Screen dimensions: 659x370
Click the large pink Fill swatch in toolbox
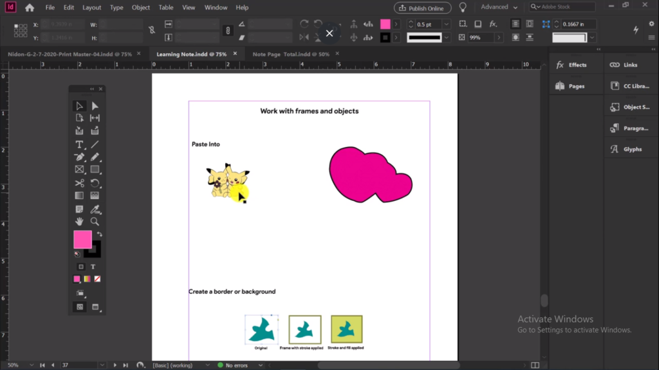tap(82, 239)
